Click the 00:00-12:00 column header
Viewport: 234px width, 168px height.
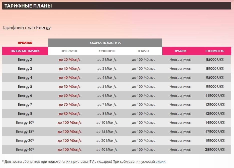point(69,51)
